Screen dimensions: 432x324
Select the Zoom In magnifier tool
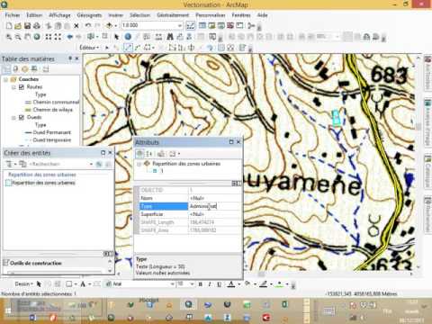(9, 37)
